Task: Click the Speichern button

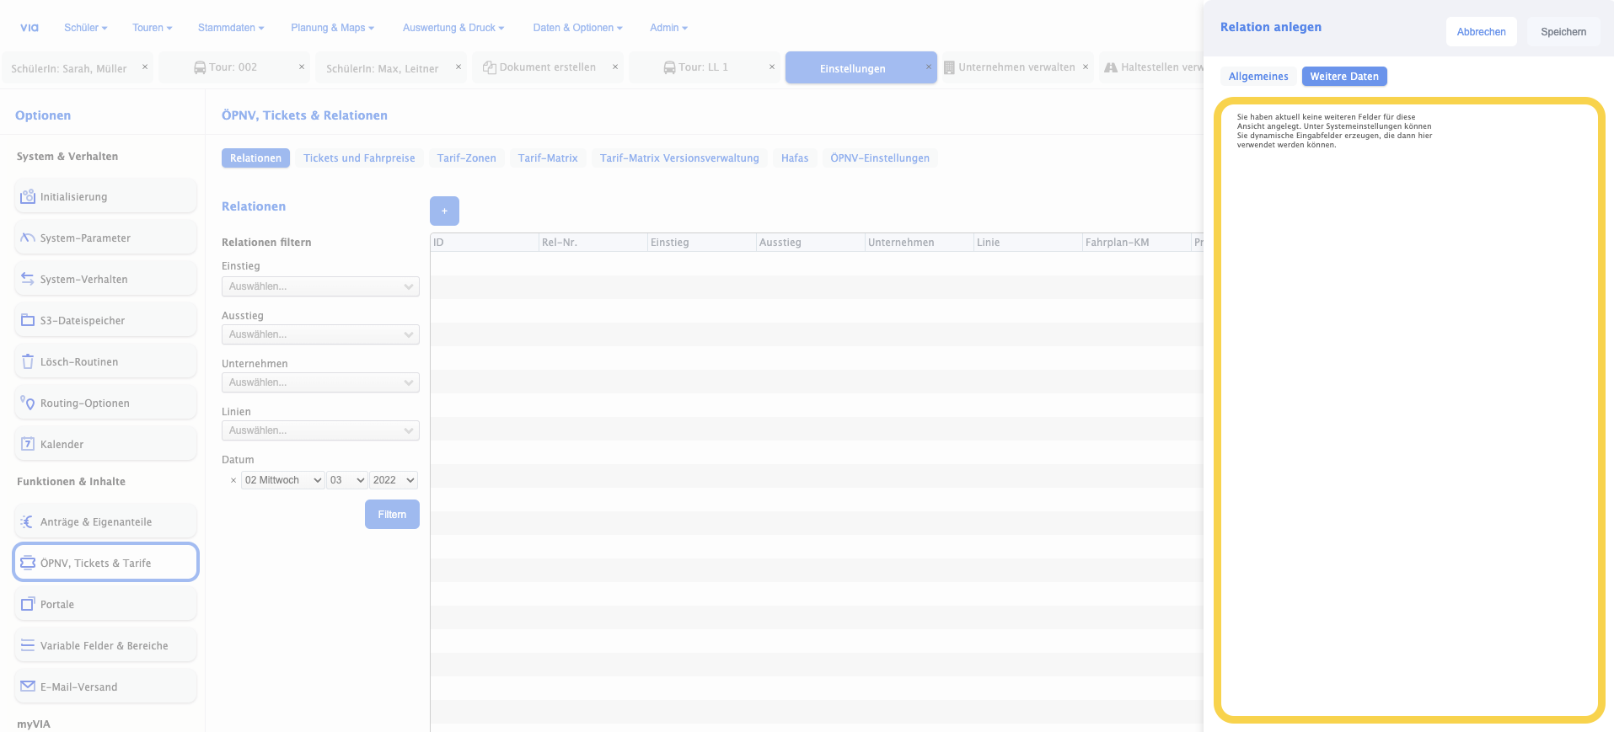Action: point(1563,32)
